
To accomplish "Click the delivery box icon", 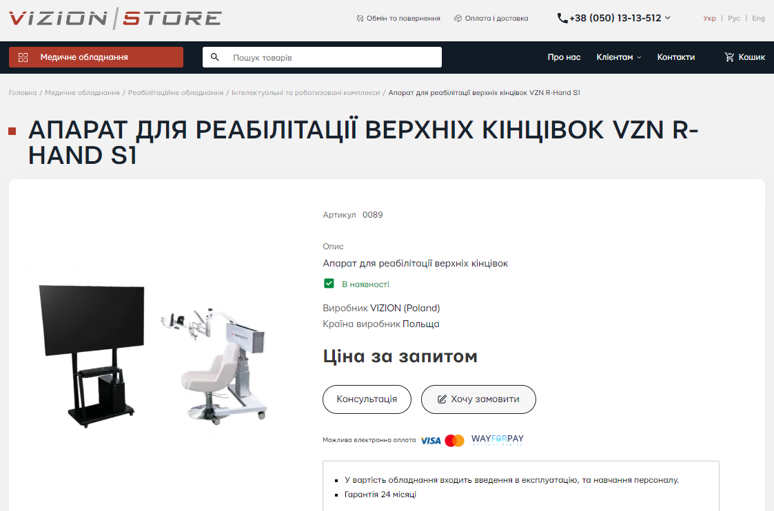I will [458, 18].
